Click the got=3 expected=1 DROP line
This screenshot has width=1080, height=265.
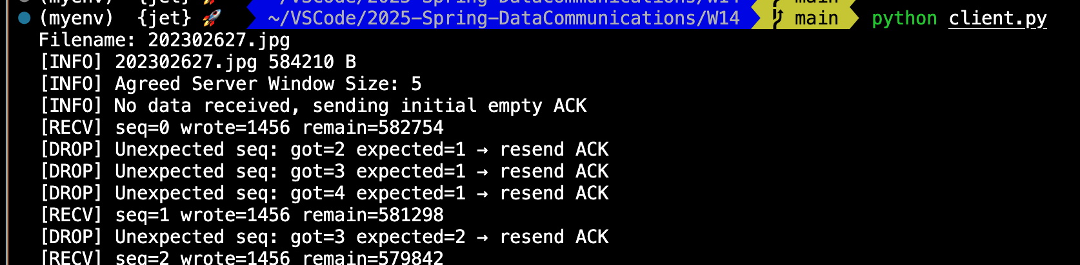[324, 172]
